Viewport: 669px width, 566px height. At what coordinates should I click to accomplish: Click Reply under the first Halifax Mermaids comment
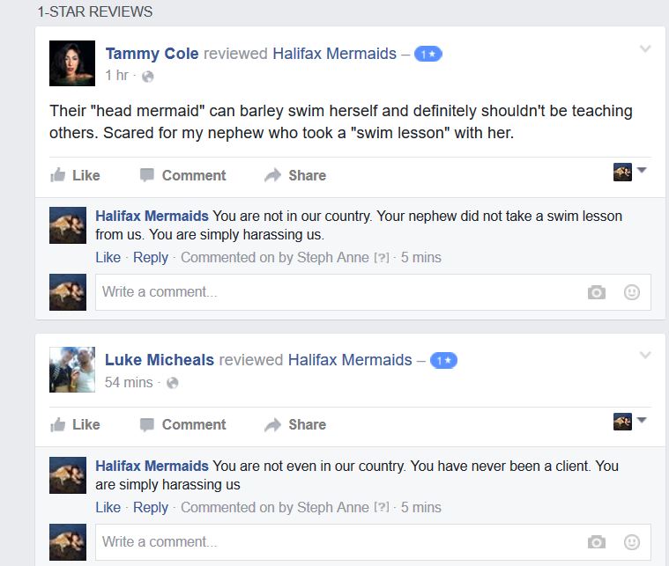(x=150, y=257)
